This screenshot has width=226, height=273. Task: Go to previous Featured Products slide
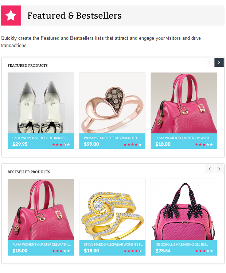tap(210, 62)
